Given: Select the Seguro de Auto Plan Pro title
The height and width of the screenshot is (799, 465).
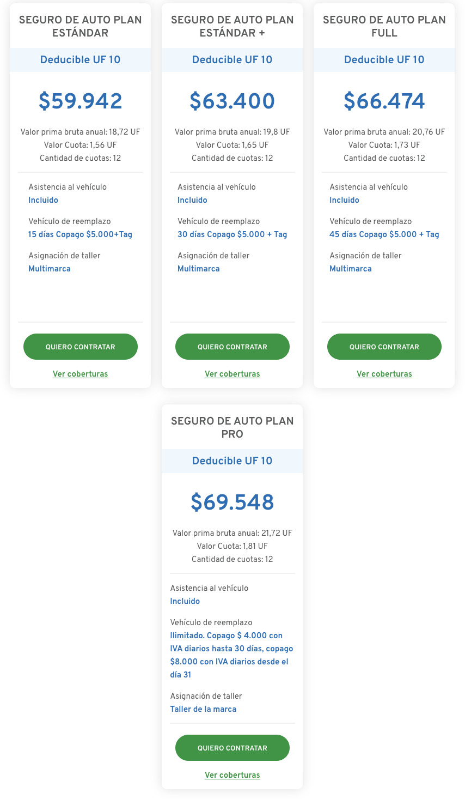Looking at the screenshot, I should [232, 427].
